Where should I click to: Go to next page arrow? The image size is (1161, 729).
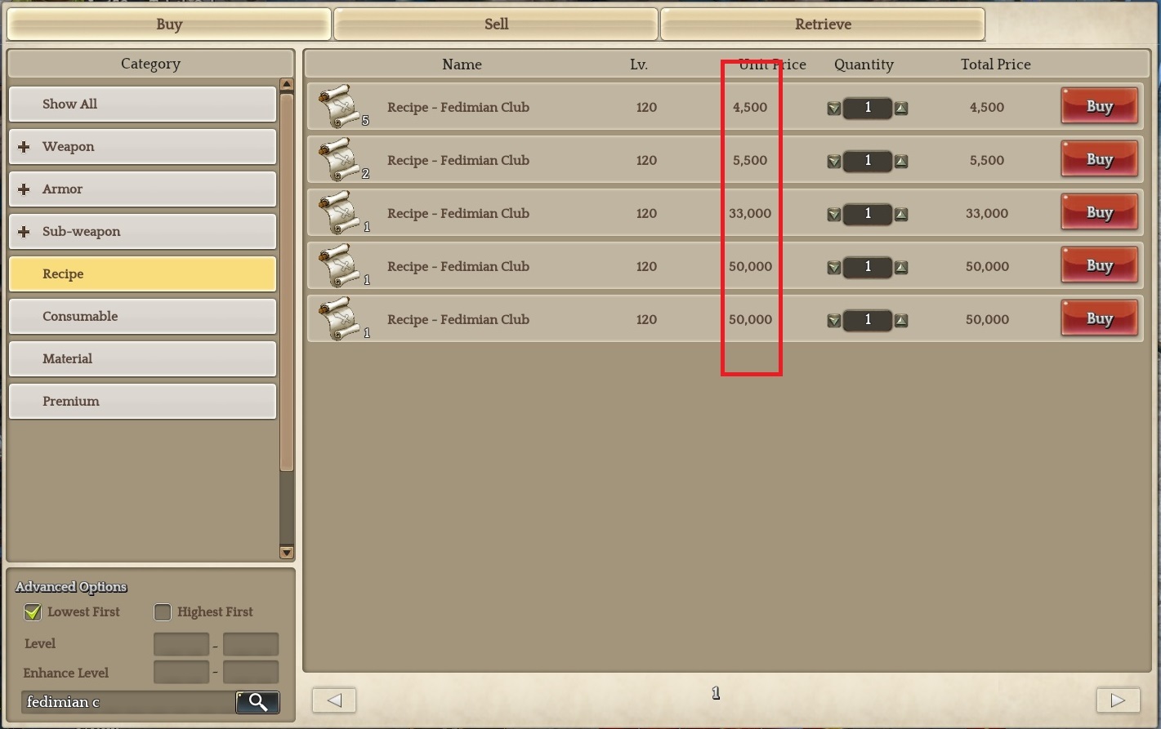tap(1118, 700)
